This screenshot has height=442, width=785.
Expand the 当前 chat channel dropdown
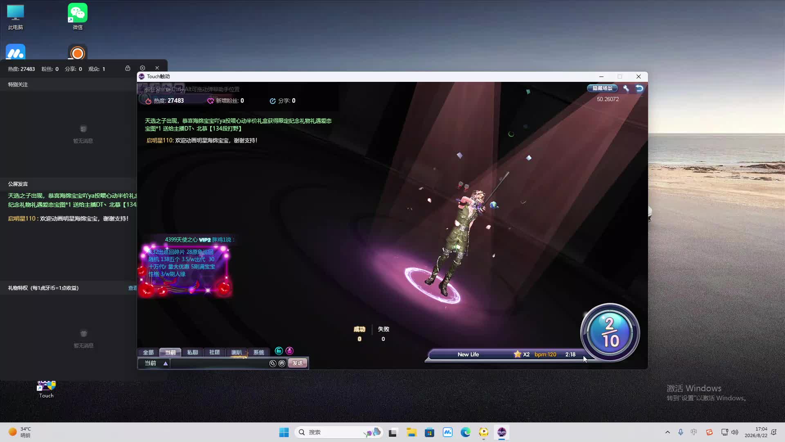click(165, 363)
